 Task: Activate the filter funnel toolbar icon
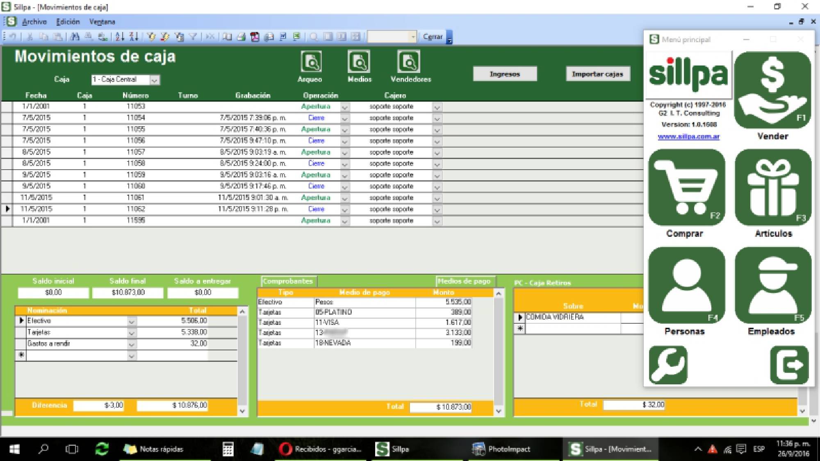pyautogui.click(x=193, y=36)
